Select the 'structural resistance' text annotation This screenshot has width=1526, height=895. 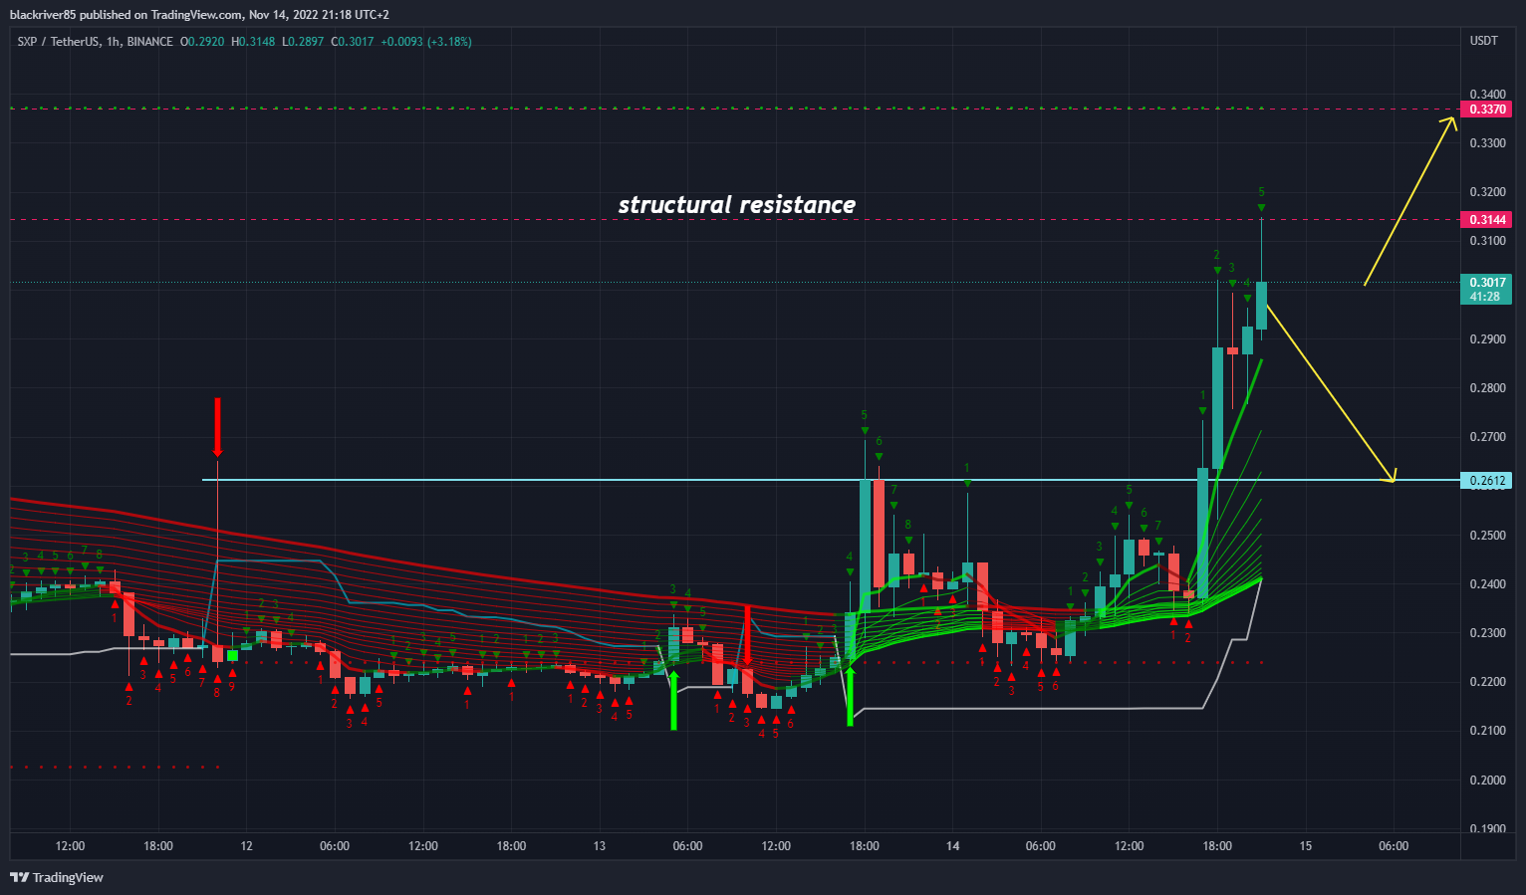tap(736, 205)
